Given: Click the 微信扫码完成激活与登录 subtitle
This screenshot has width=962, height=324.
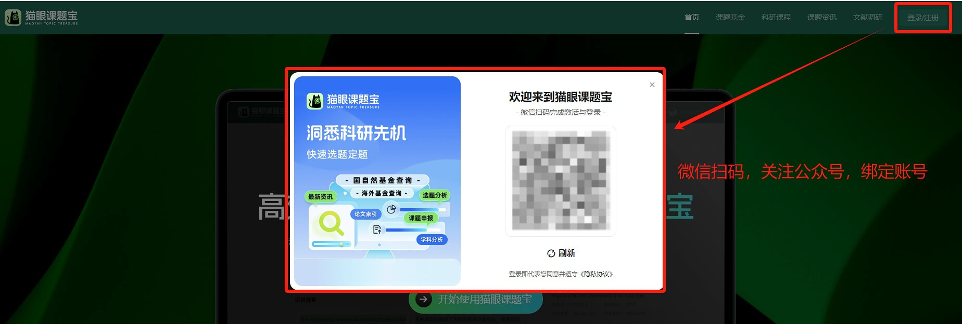Looking at the screenshot, I should [561, 112].
